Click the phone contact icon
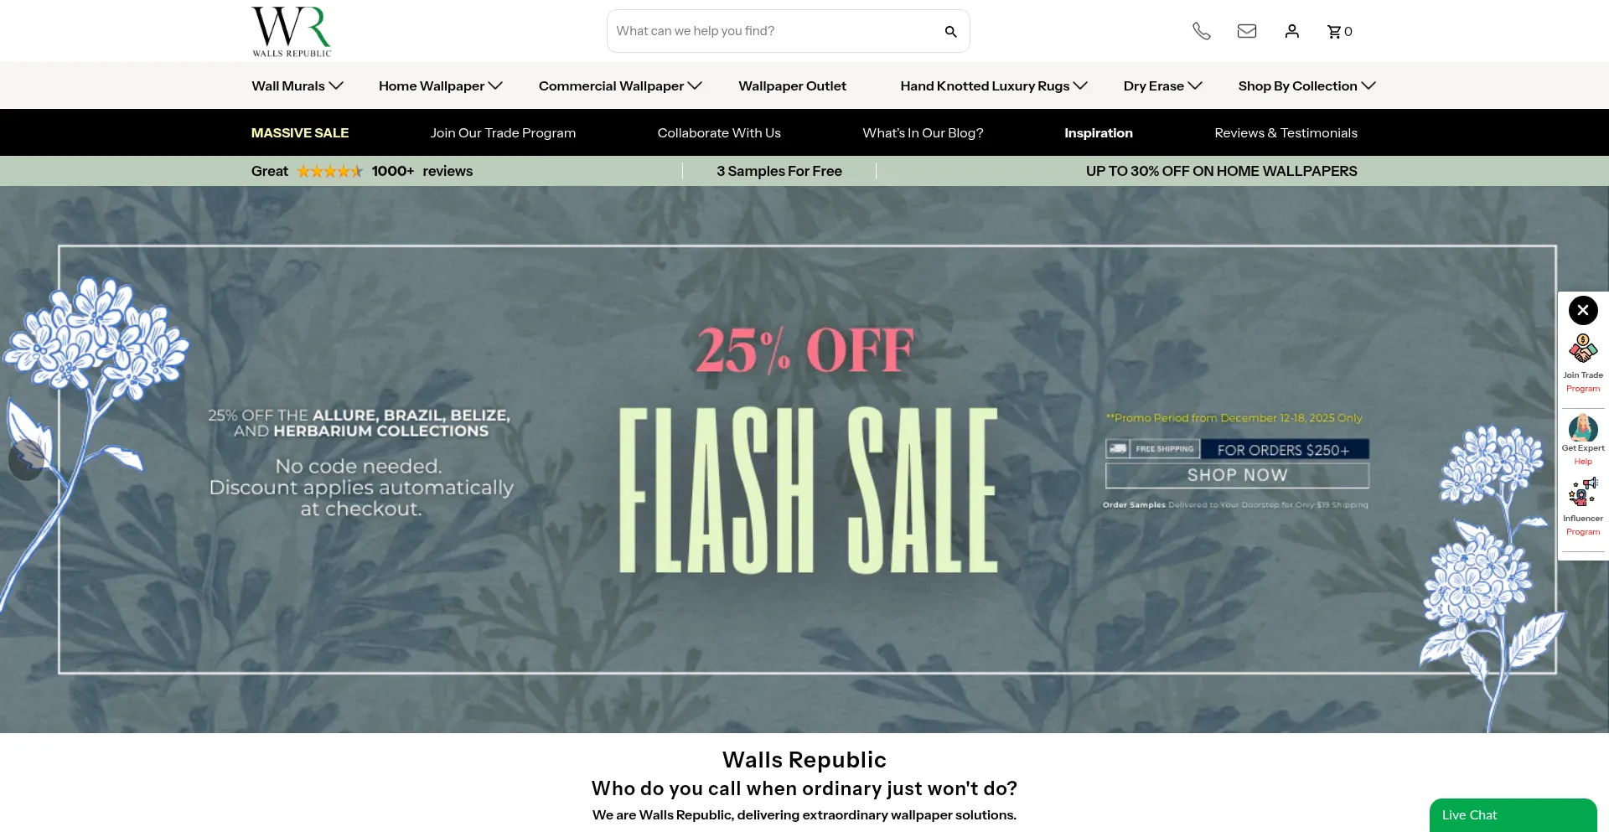This screenshot has height=832, width=1609. 1201,31
